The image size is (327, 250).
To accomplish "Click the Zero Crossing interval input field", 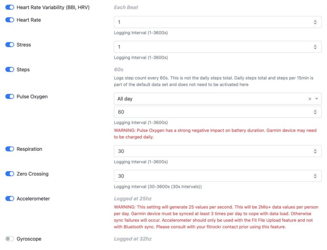I will click(x=218, y=176).
